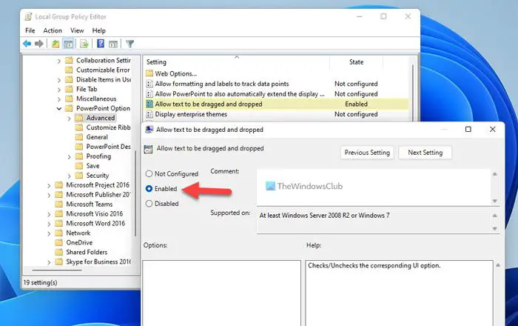This screenshot has width=518, height=326.
Task: Click the gray Forward arrow in toolbar
Action: [x=39, y=44]
